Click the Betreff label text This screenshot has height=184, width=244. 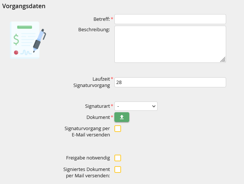(102, 19)
